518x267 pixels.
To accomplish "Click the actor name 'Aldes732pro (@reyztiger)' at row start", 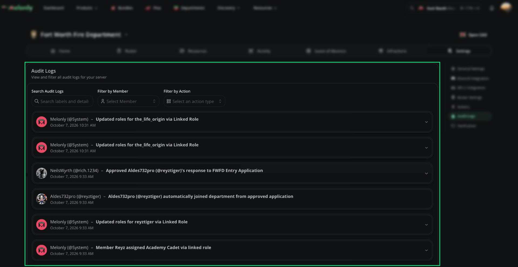I will tap(75, 196).
